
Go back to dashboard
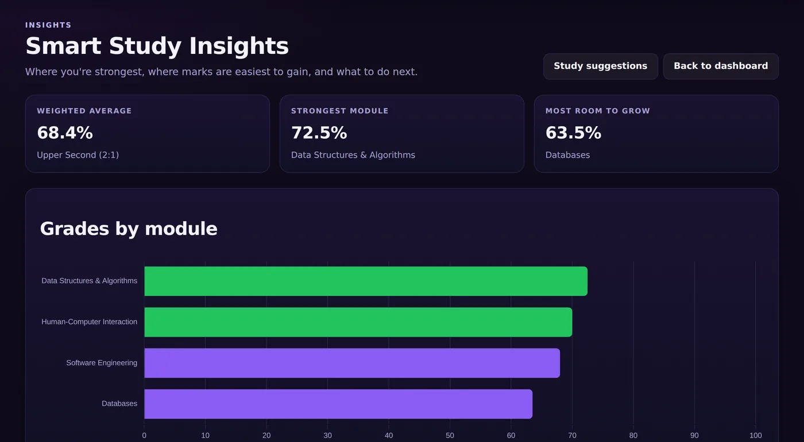coord(721,66)
